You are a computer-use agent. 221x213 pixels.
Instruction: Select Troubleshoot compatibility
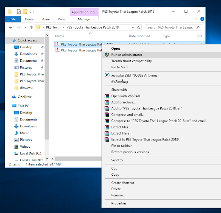click(131, 61)
